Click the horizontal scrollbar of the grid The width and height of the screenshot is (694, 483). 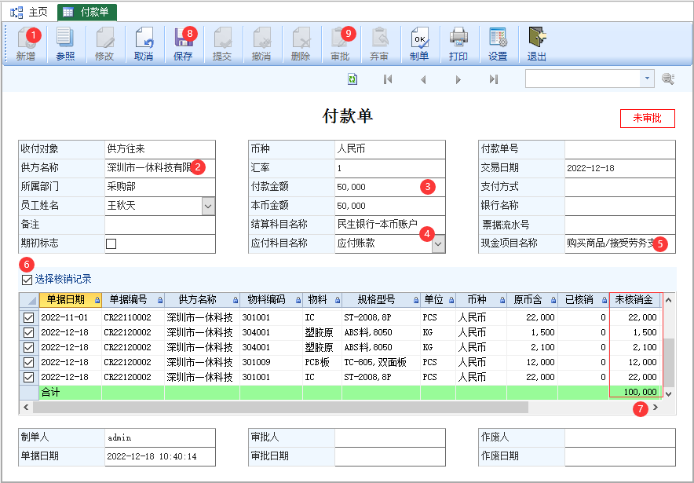(280, 408)
